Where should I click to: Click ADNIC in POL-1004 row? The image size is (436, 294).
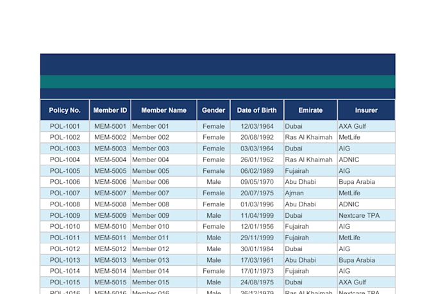pos(366,159)
